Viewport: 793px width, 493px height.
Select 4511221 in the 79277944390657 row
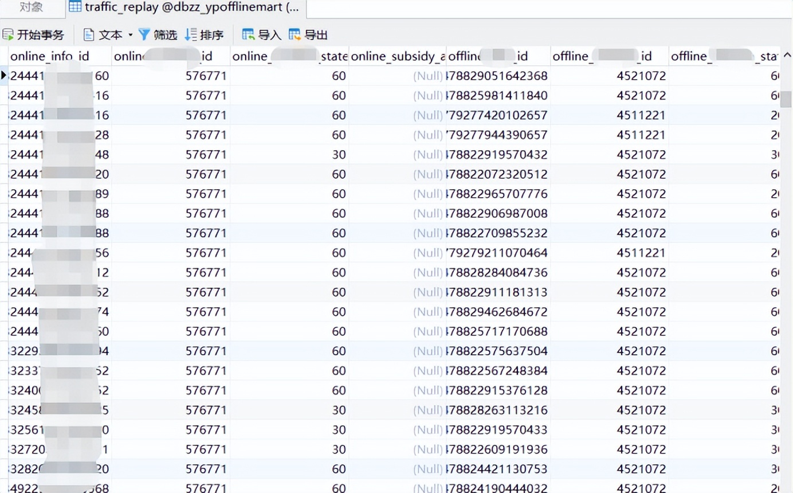point(610,135)
